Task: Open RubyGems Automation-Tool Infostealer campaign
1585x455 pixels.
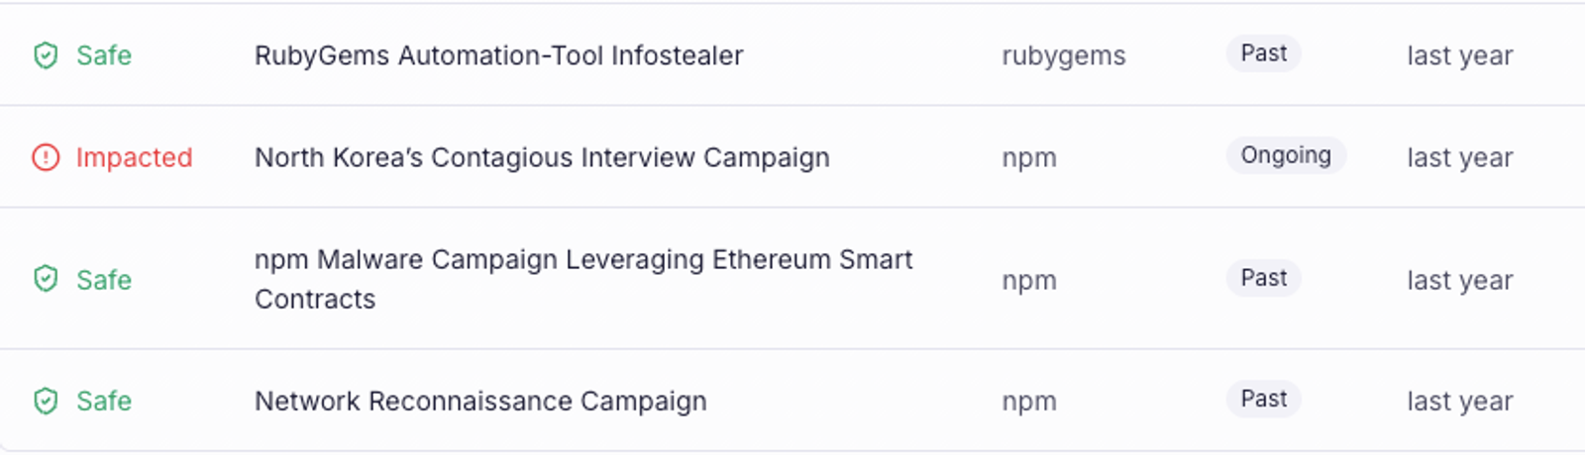Action: point(498,55)
